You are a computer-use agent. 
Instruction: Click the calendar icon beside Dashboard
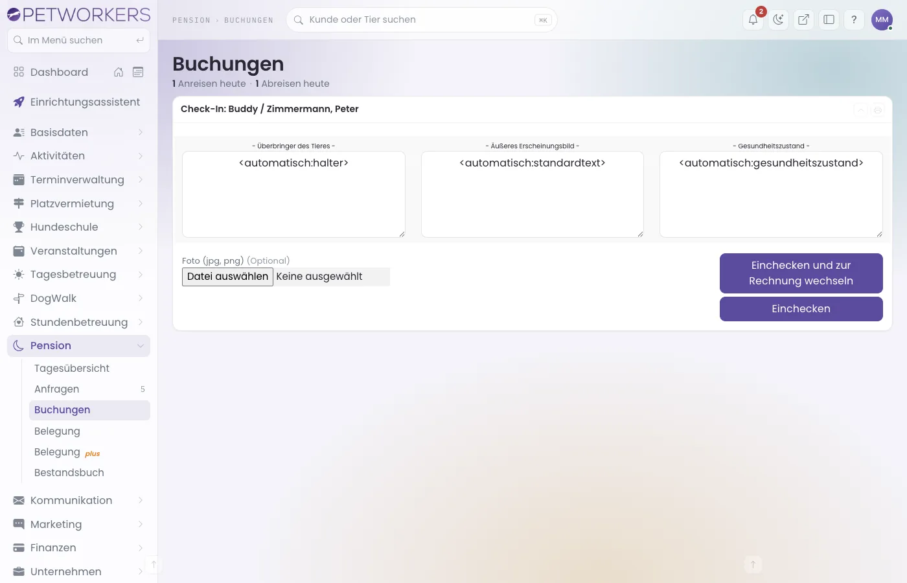click(138, 72)
